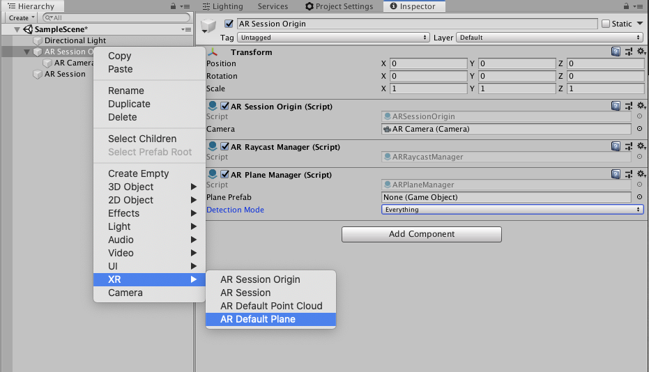The width and height of the screenshot is (649, 372).
Task: Switch to the Services tab
Action: pos(273,6)
